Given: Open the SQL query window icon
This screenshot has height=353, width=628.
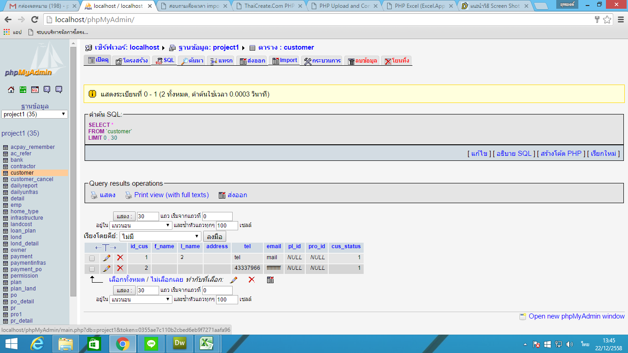Looking at the screenshot, I should click(34, 90).
